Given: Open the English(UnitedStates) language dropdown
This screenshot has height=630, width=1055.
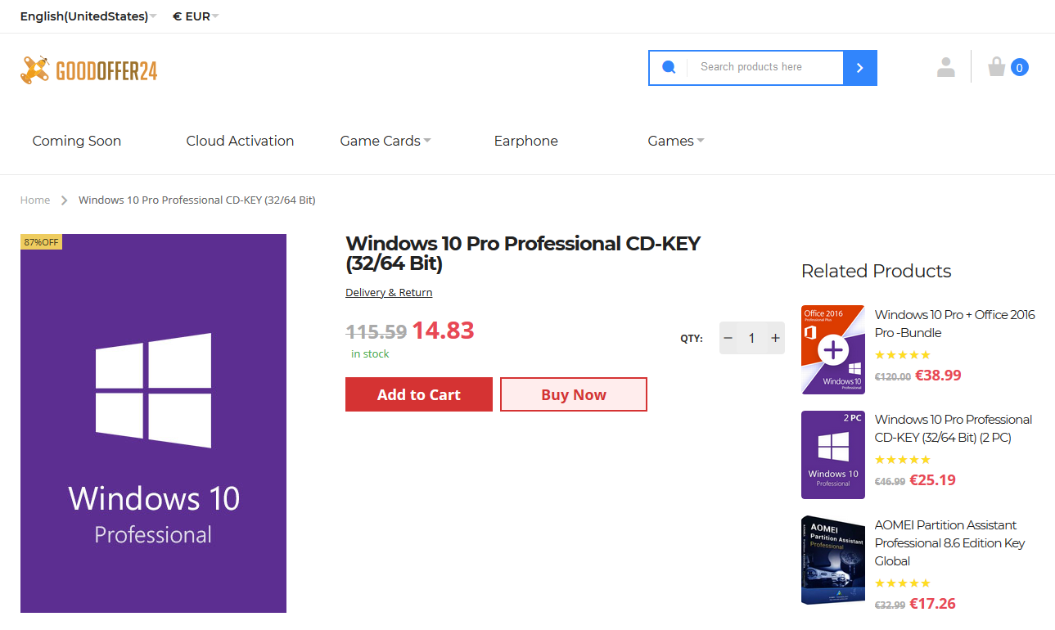Looking at the screenshot, I should pyautogui.click(x=88, y=16).
